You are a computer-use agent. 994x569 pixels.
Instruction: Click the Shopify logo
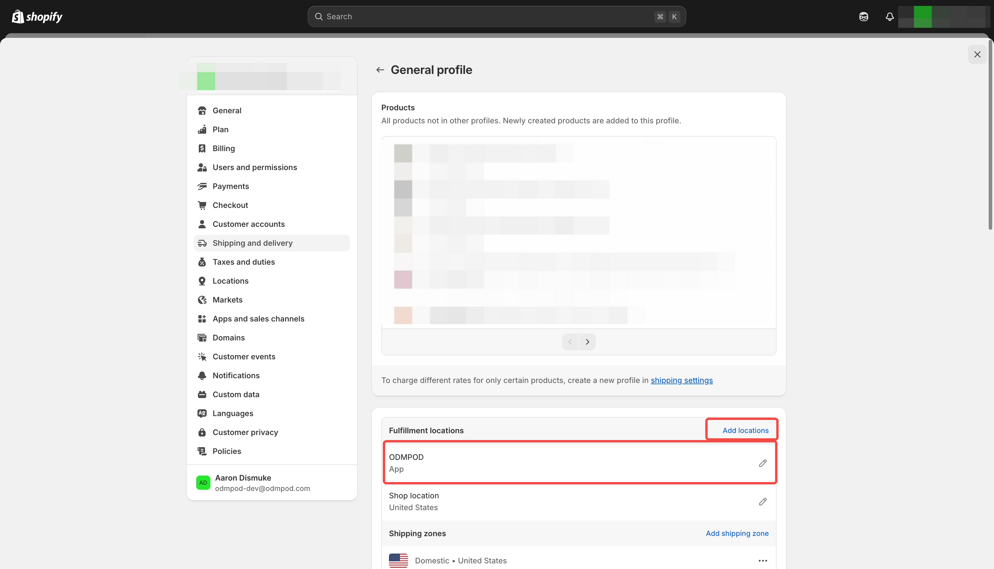[37, 17]
